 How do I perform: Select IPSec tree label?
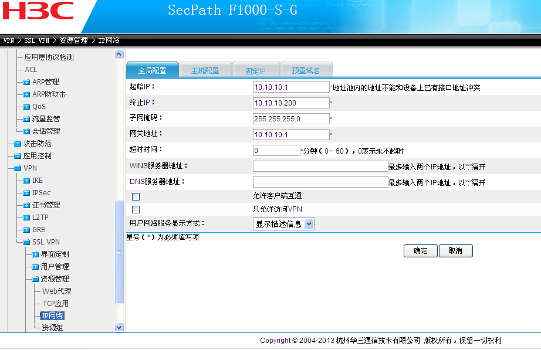click(42, 193)
